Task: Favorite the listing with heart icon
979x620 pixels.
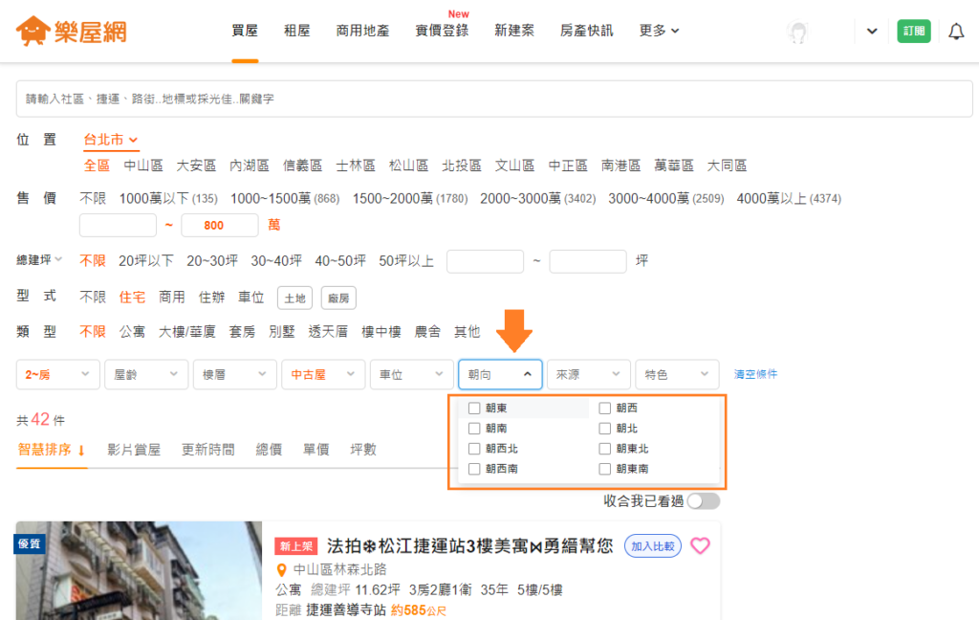Action: (700, 545)
